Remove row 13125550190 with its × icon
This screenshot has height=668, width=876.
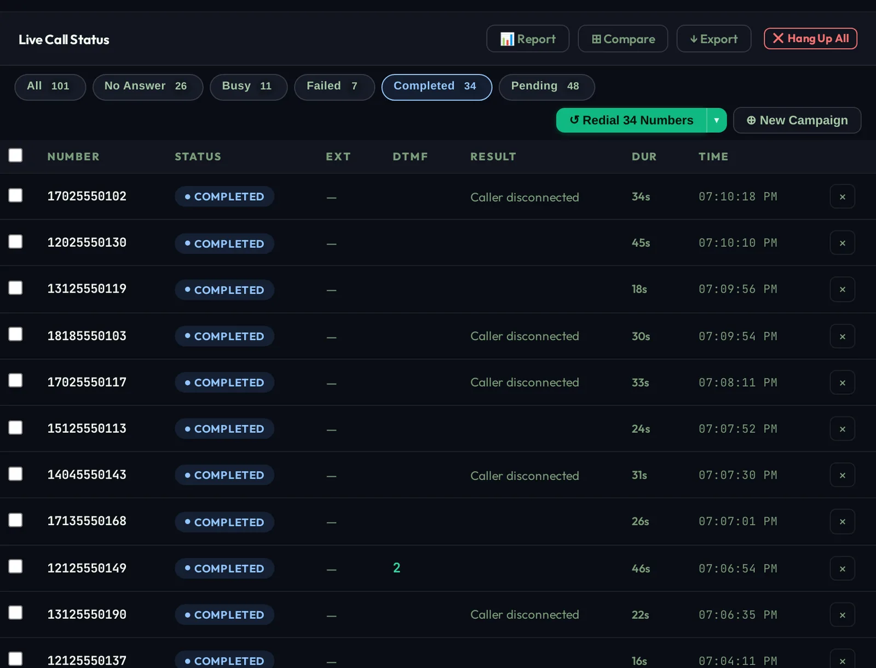(842, 615)
